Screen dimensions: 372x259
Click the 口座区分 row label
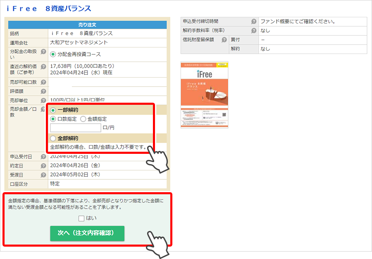19,184
